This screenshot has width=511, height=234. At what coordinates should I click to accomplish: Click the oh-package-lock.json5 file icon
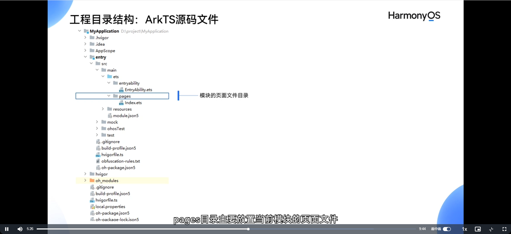(92, 219)
